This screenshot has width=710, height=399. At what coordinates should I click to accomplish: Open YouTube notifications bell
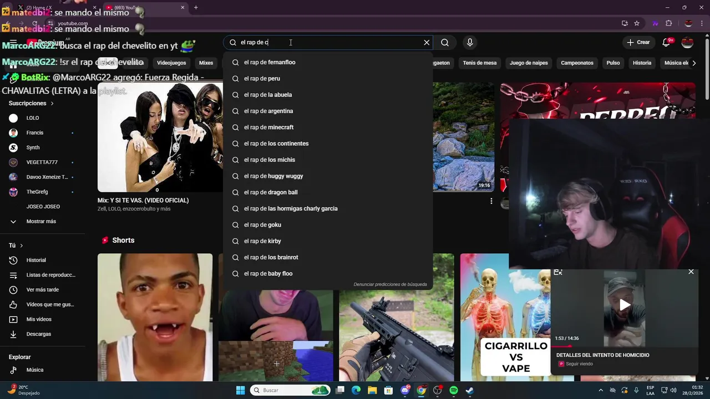tap(667, 43)
